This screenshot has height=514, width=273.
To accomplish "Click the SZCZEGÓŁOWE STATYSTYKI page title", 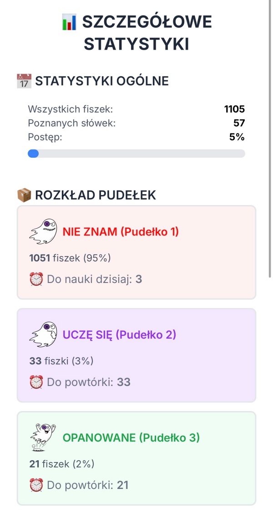I will coord(136,33).
